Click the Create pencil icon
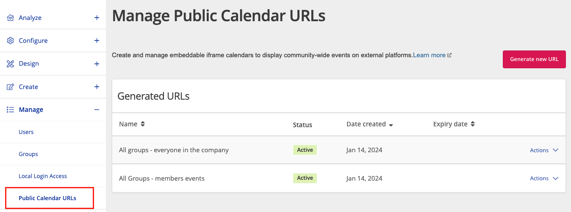Image resolution: width=571 pixels, height=212 pixels. (11, 87)
